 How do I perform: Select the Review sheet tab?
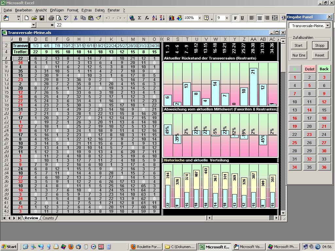pyautogui.click(x=31, y=218)
